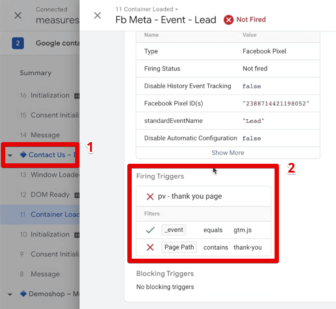Click the red X beside pv - thank you page
Screen dimensions: 336x309
tap(150, 196)
